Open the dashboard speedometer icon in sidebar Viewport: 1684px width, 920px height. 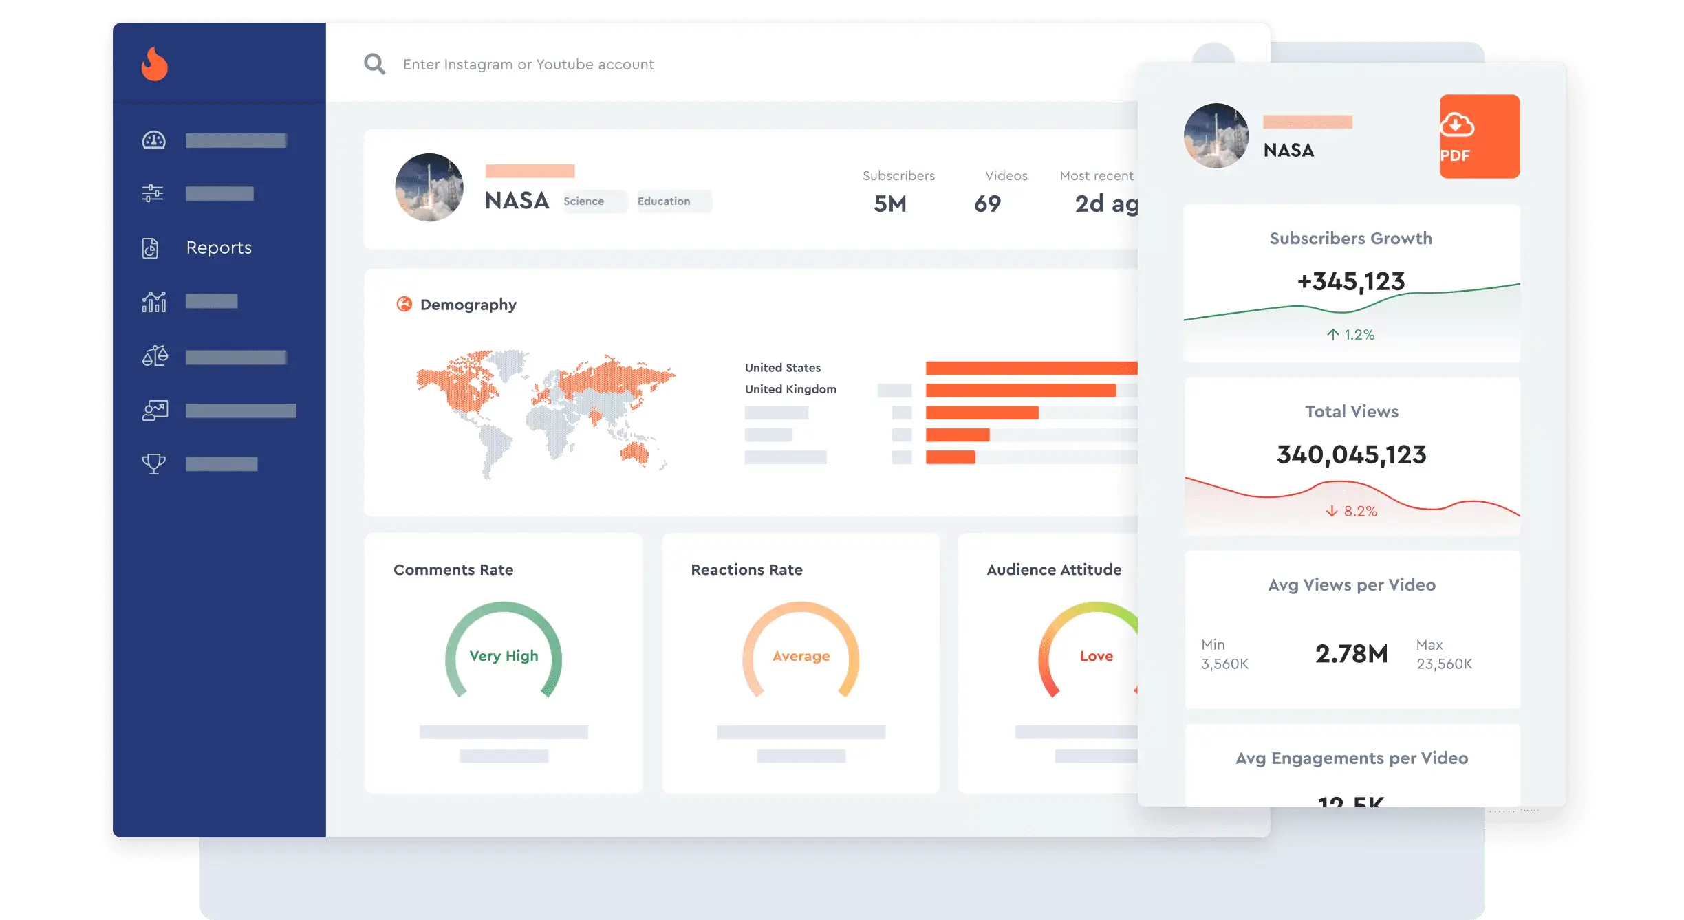point(154,140)
